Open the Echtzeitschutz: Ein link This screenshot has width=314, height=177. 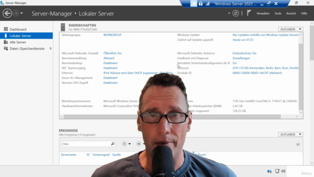244,53
